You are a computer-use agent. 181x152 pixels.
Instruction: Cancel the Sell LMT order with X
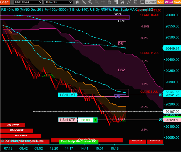coord(160,95)
